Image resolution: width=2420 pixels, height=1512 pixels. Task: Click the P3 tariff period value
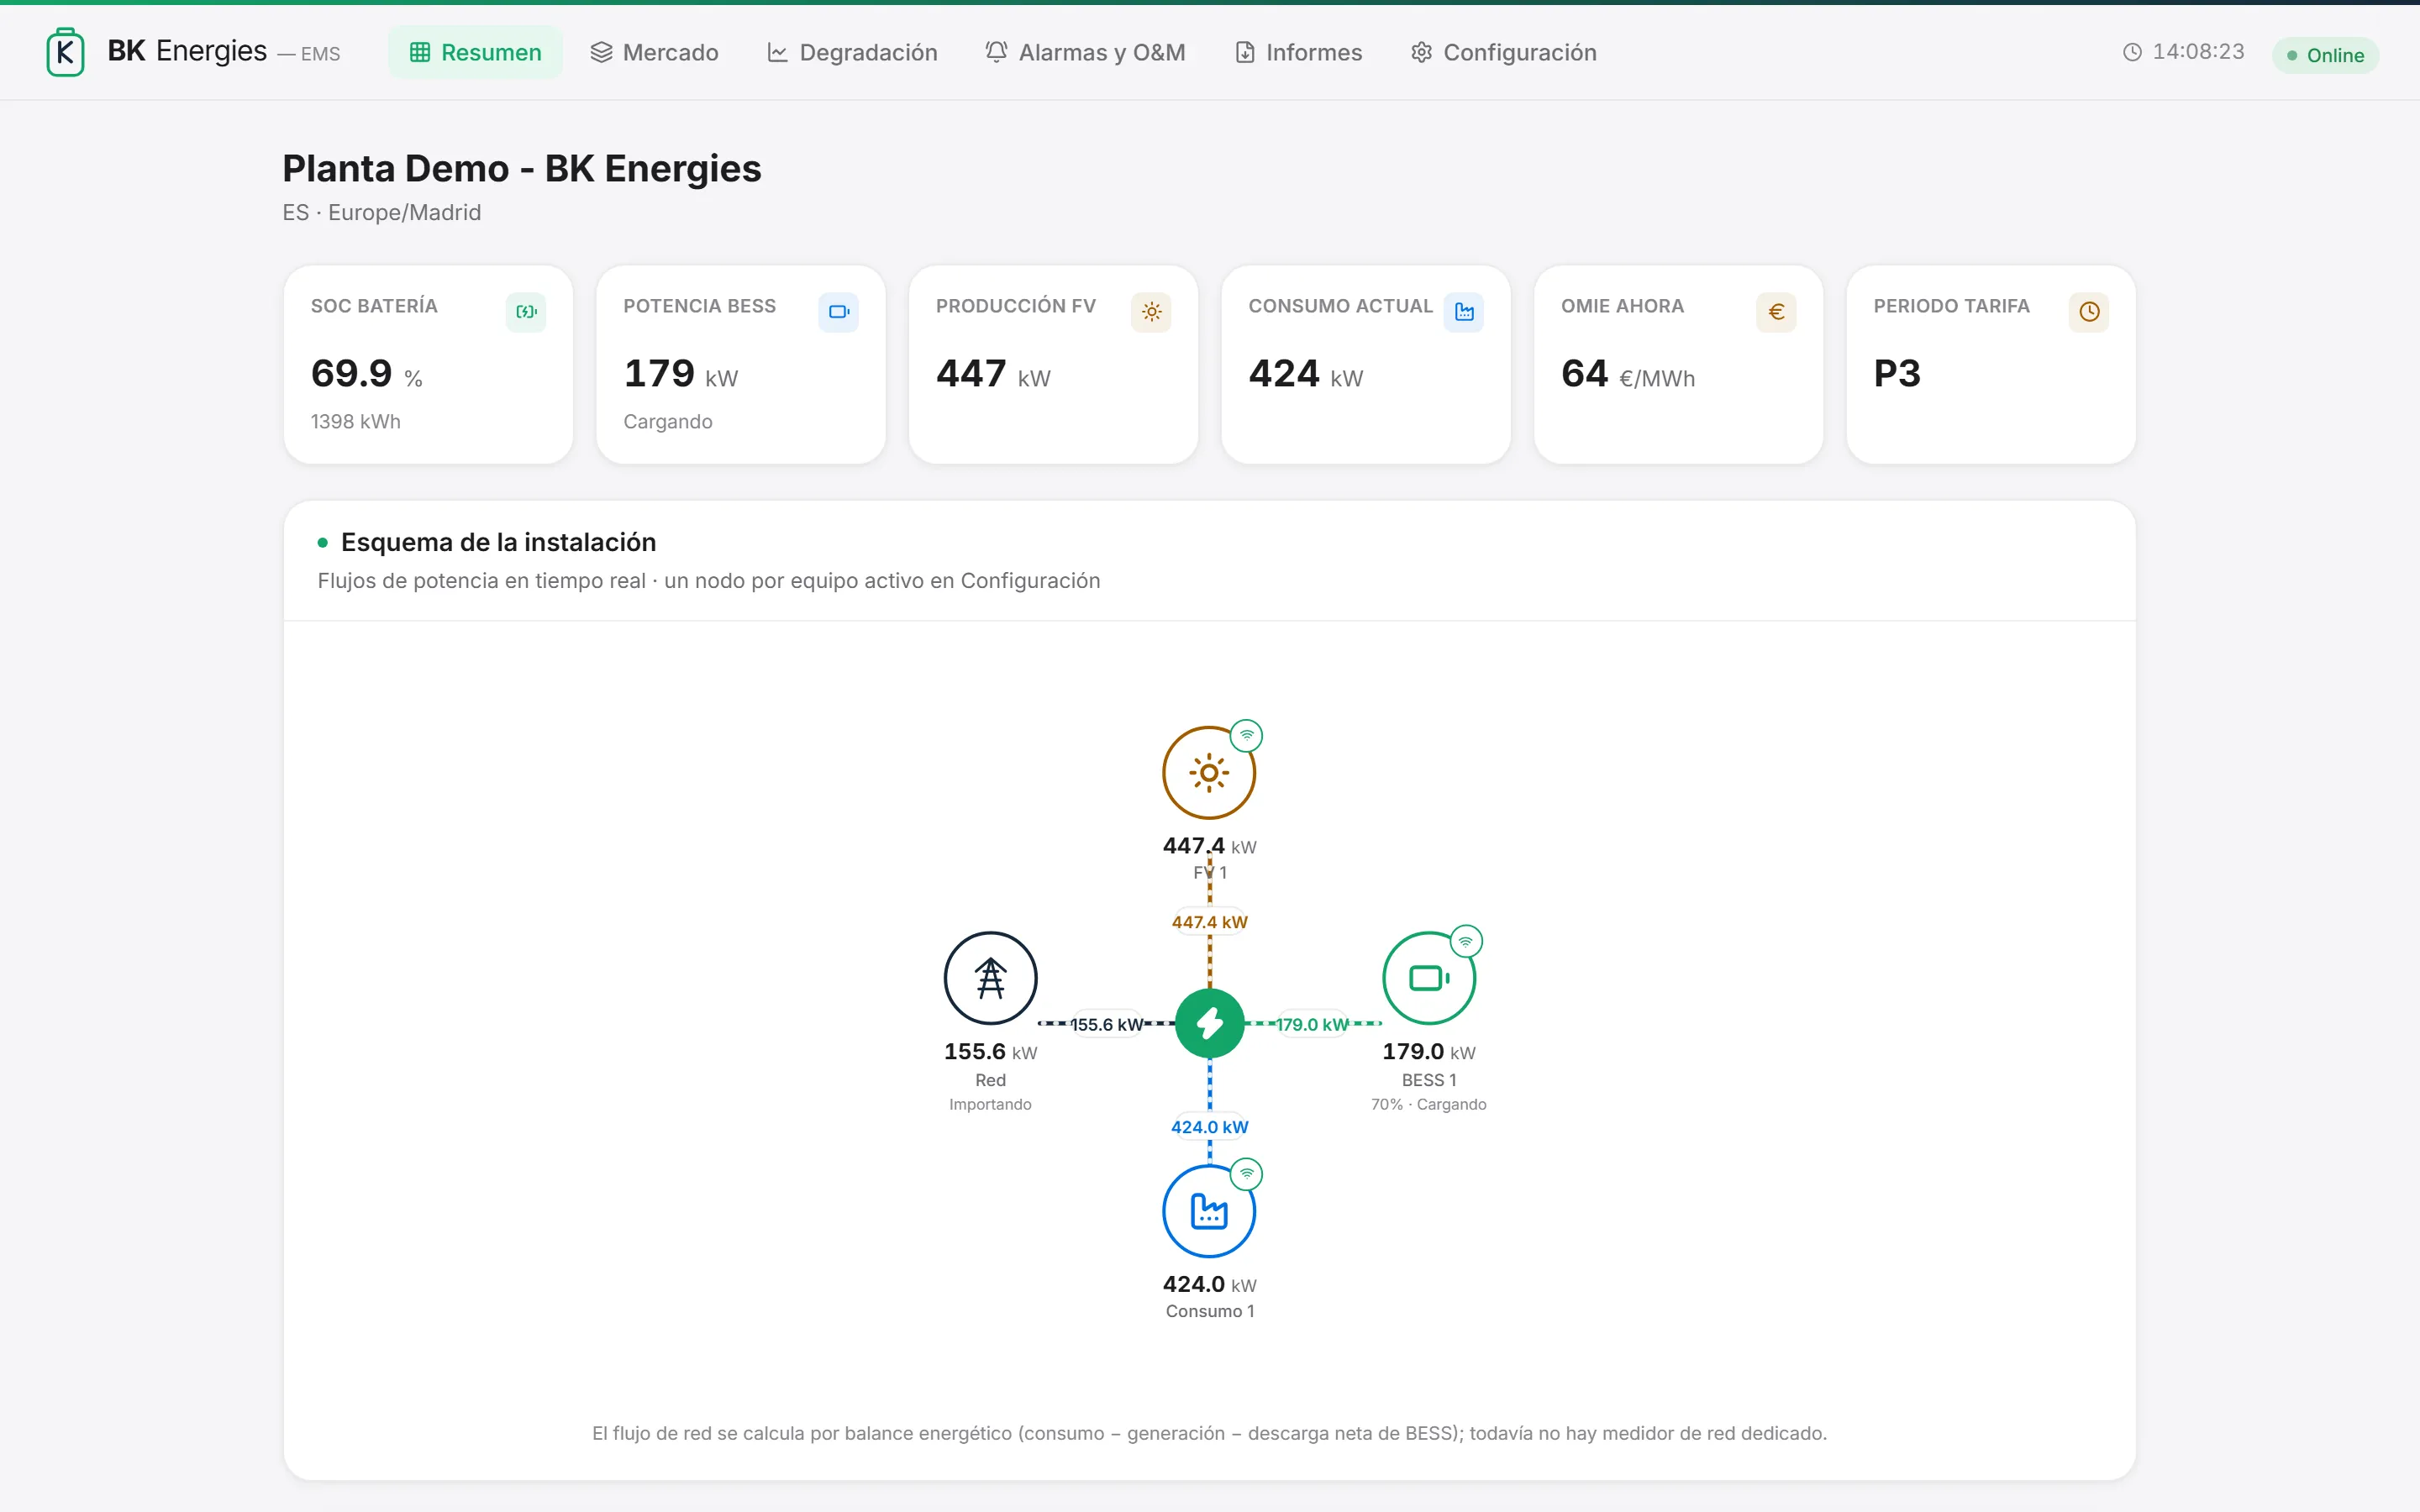1897,374
